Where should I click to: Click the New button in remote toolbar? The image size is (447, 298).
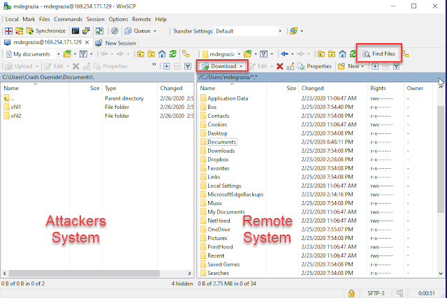tap(349, 66)
